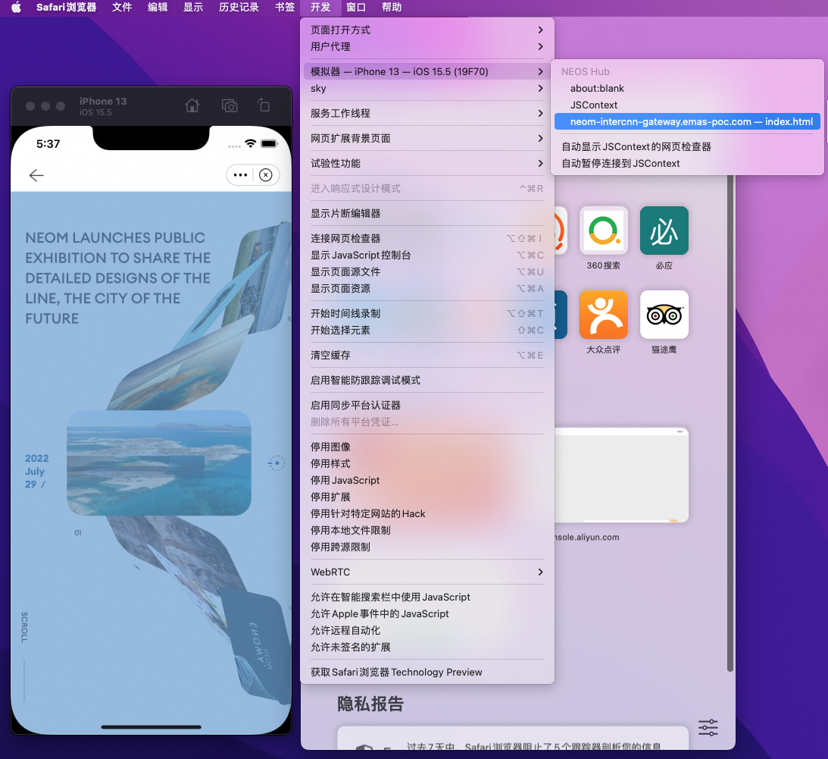This screenshot has width=828, height=759.
Task: Inspect neom-intercnn-gateway index.html page
Action: (687, 121)
